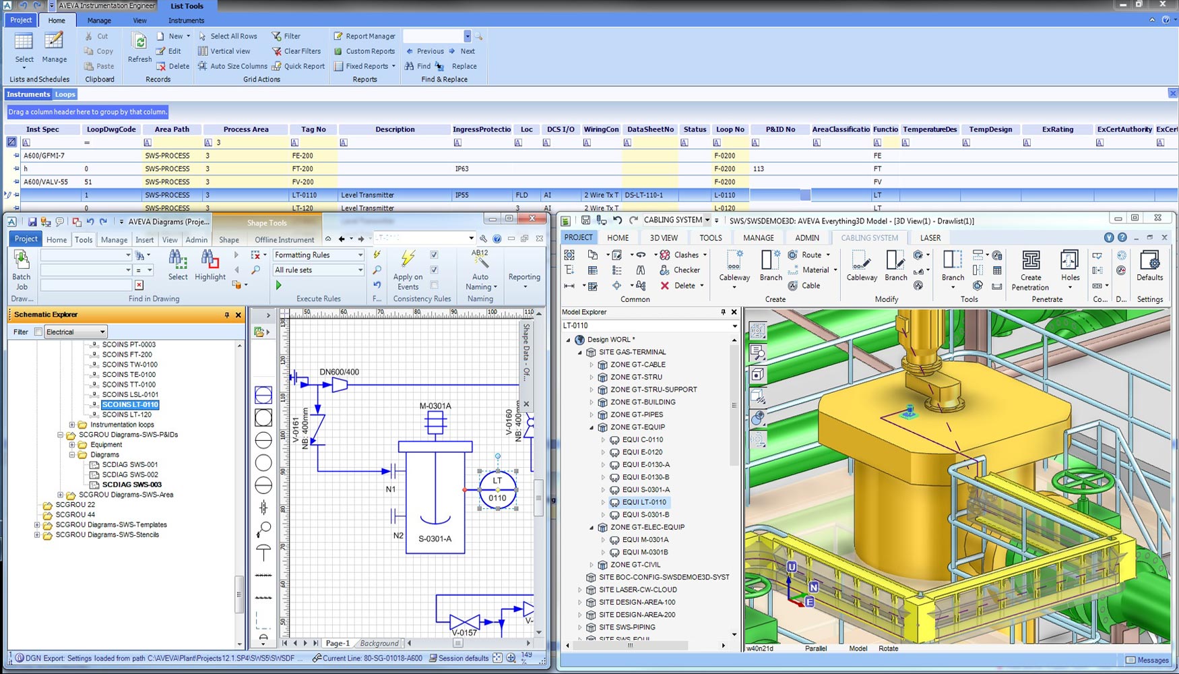This screenshot has width=1179, height=674.
Task: Open the All rule sets dropdown
Action: coord(360,270)
